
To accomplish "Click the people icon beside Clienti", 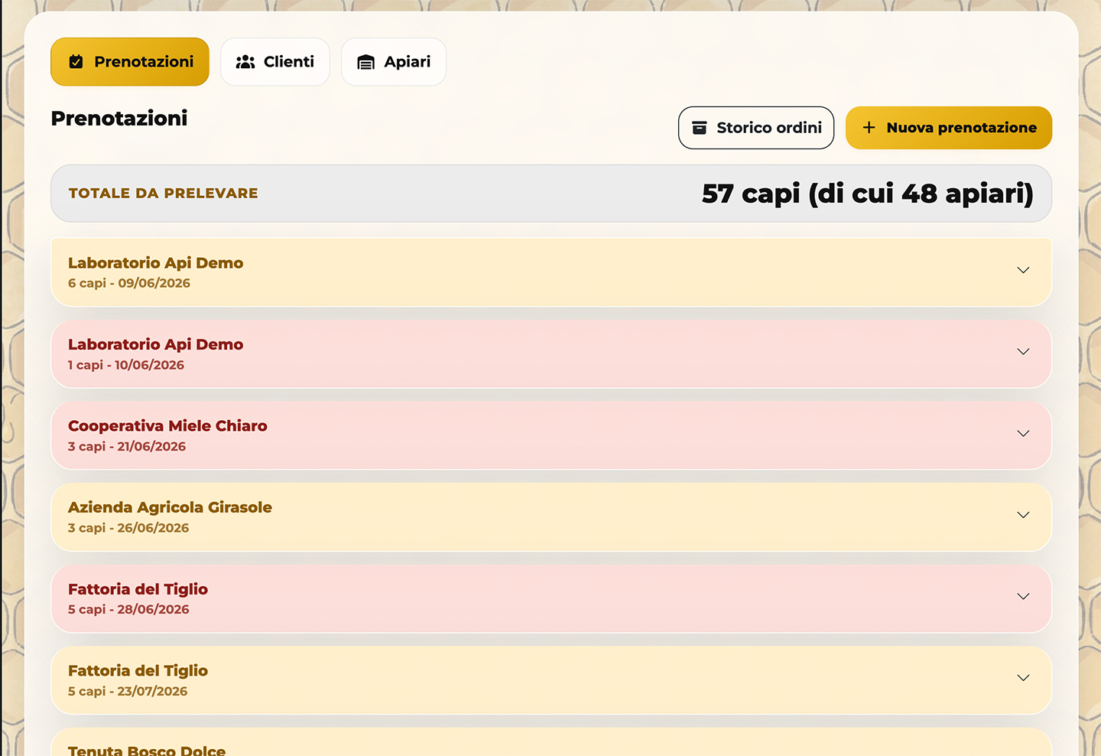I will point(245,62).
